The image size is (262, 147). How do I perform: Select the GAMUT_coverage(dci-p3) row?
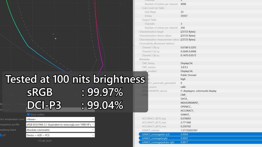(200, 134)
